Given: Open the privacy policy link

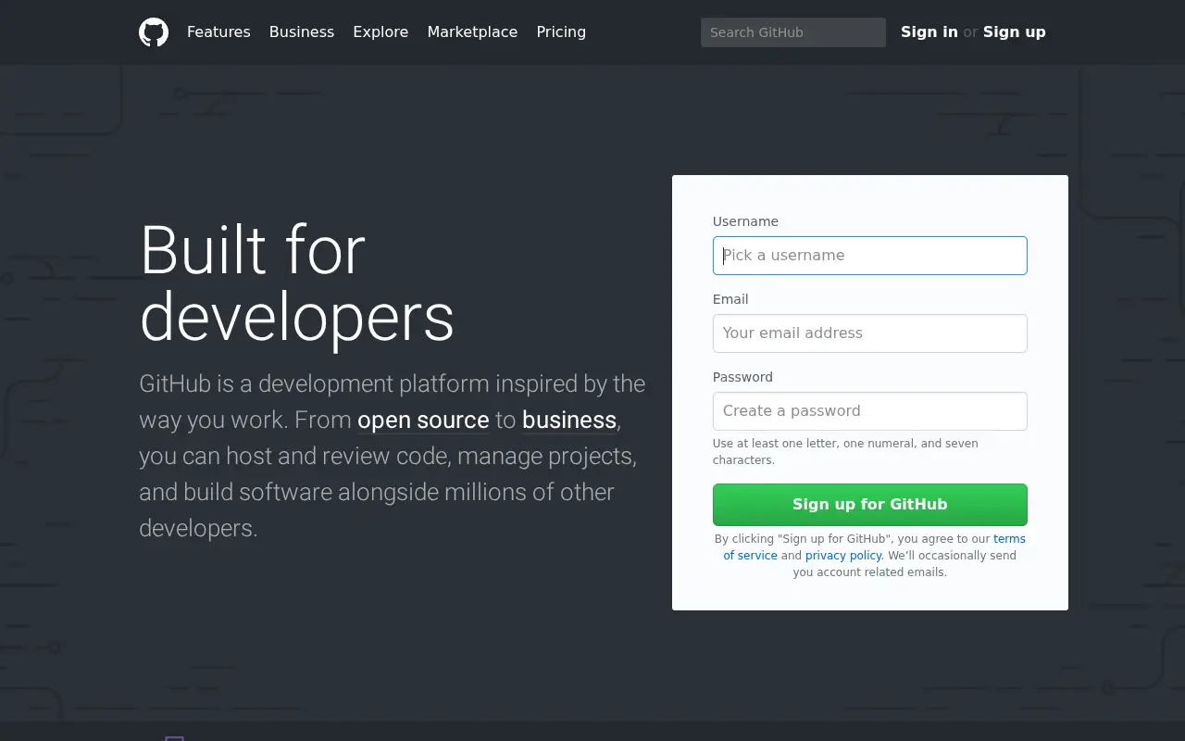Looking at the screenshot, I should click(x=843, y=556).
